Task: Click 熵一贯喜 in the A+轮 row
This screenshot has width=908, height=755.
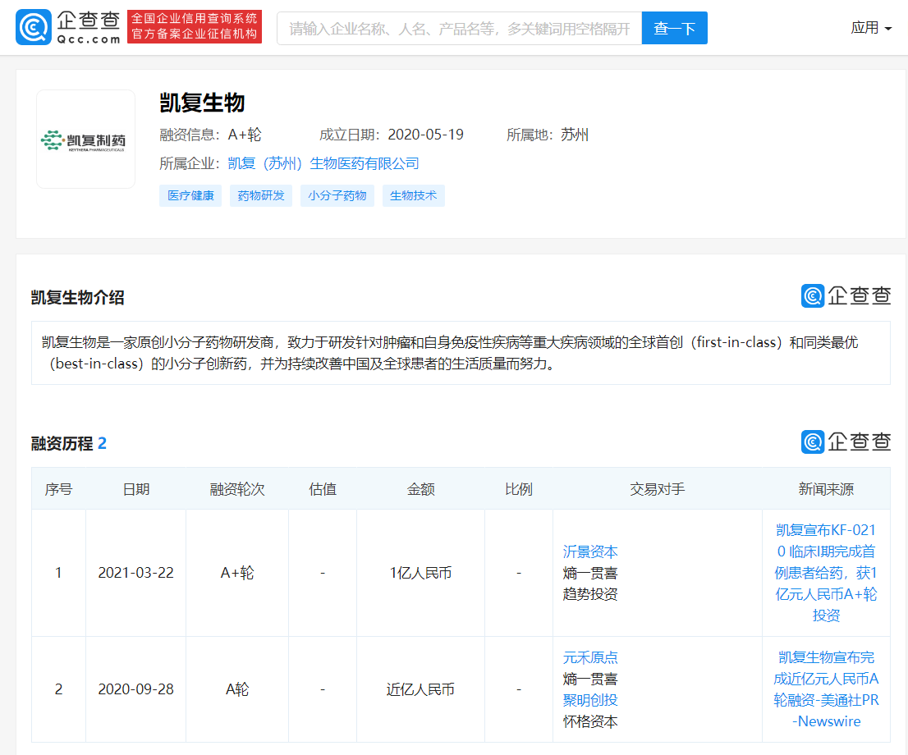Action: tap(590, 573)
